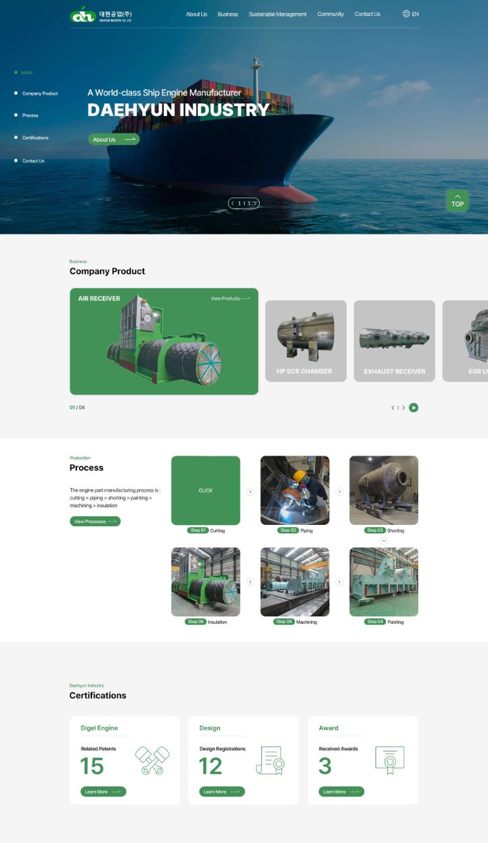Click the Step 05 badge
488x843 pixels.
pyautogui.click(x=284, y=622)
